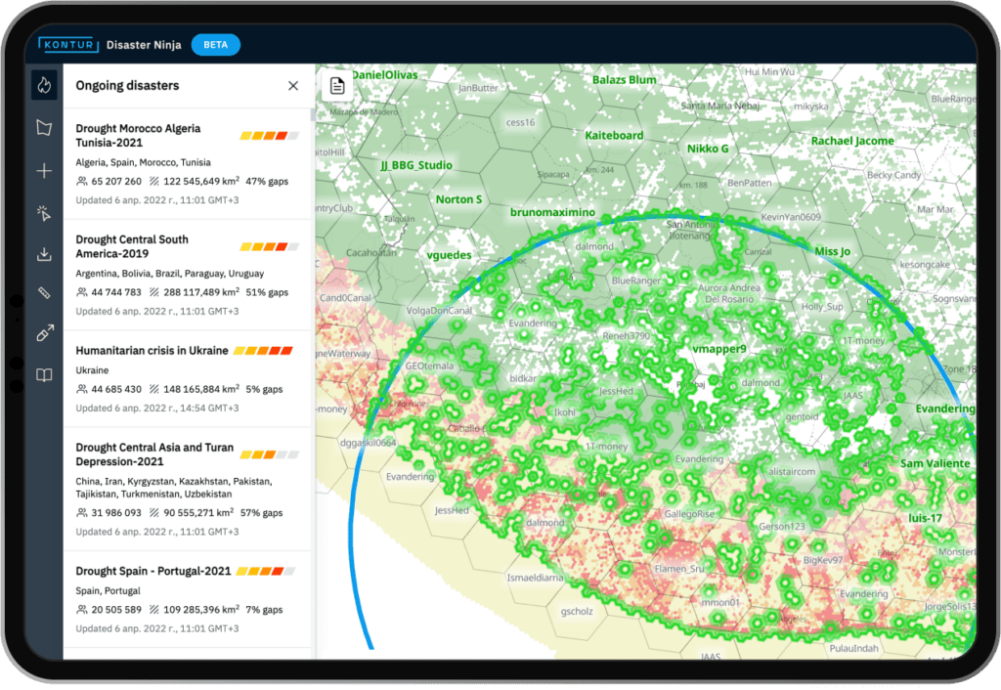Click the plus add icon in sidebar
The width and height of the screenshot is (1001, 690).
44,171
